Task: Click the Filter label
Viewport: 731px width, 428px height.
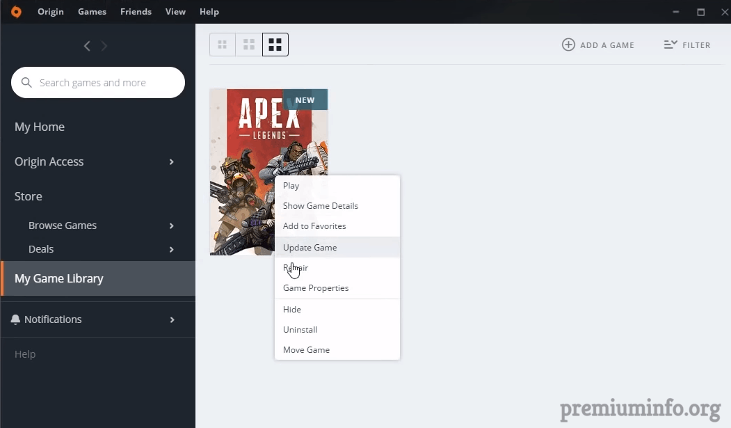Action: coord(696,45)
